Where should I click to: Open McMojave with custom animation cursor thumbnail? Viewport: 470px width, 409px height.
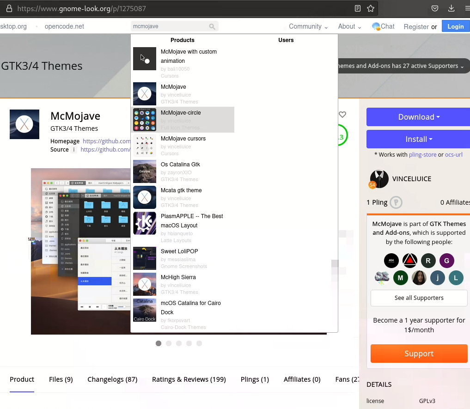[x=145, y=59]
